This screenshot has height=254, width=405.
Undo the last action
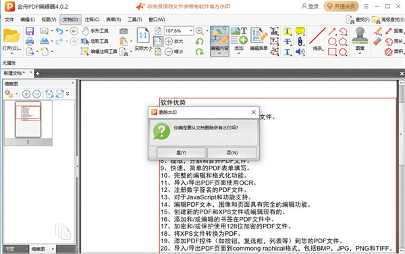click(x=59, y=31)
